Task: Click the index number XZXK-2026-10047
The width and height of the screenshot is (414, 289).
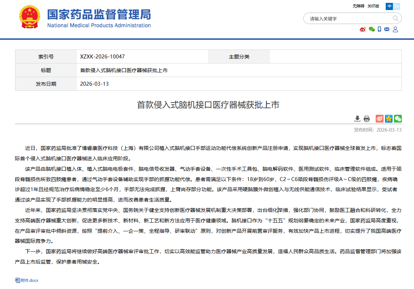Action: 102,57
